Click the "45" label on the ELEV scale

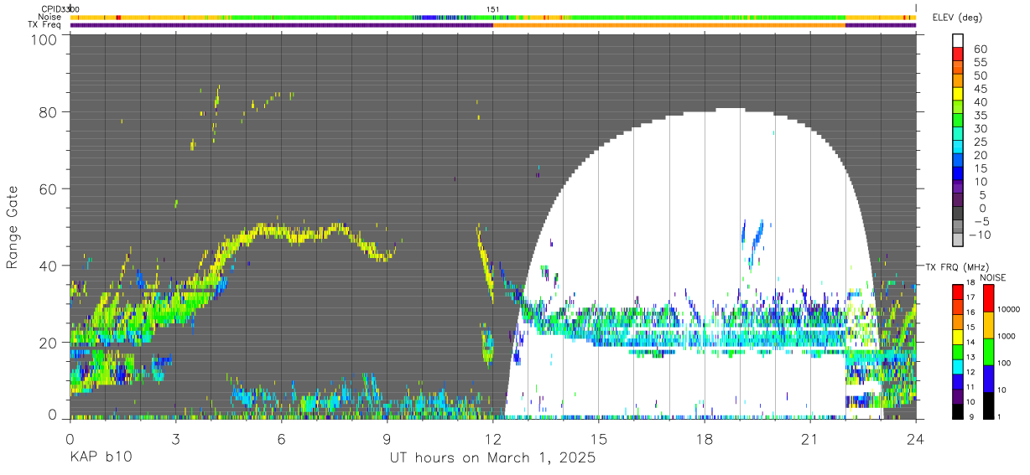point(980,89)
